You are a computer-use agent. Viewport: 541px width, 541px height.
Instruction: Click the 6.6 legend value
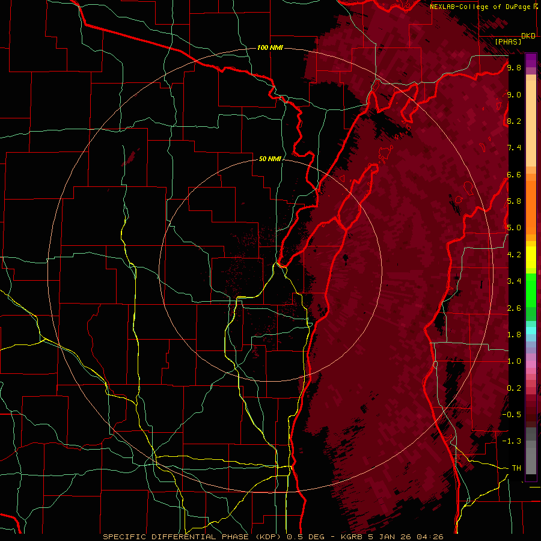click(514, 174)
